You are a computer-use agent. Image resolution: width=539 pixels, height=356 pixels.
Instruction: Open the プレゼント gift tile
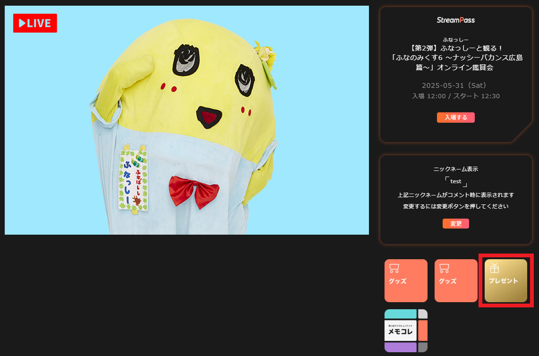505,281
